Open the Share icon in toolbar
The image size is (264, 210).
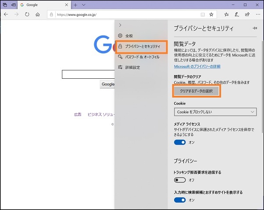[x=247, y=14]
